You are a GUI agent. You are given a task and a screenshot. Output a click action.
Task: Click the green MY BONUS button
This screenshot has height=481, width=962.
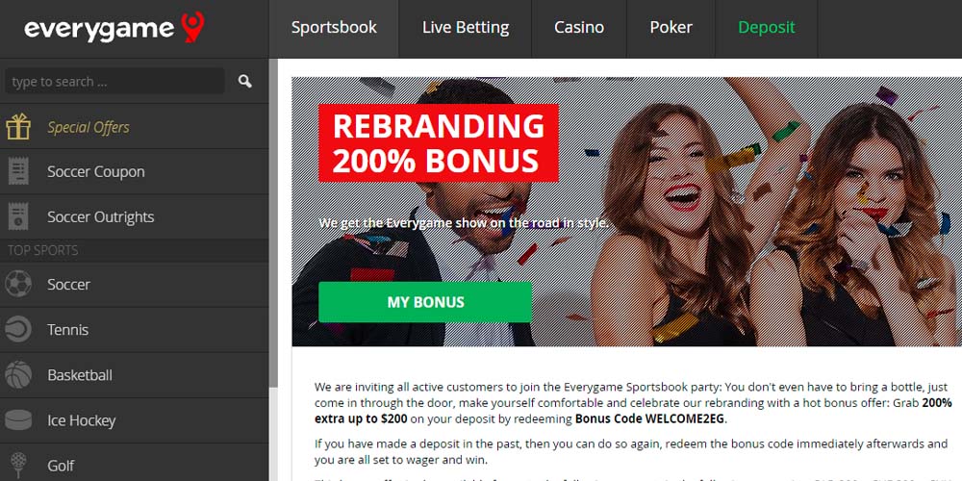click(x=425, y=302)
